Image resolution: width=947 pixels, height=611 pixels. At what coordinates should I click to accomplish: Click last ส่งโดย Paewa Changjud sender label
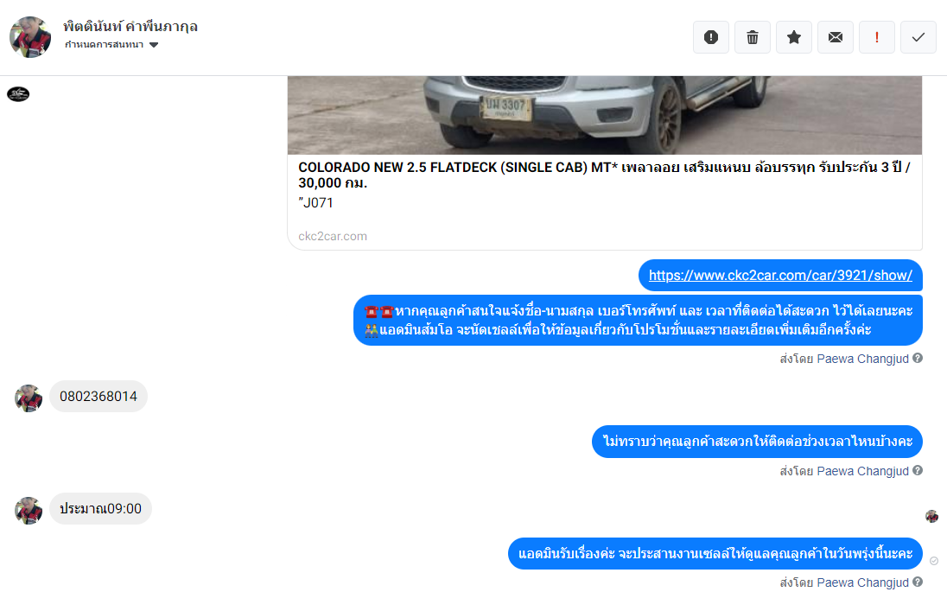click(x=843, y=582)
